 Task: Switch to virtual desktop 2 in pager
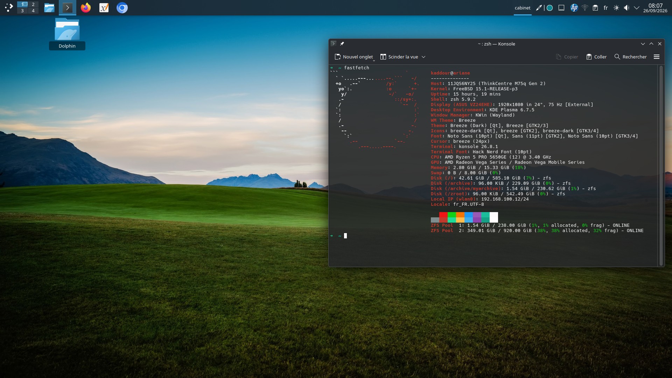33,4
